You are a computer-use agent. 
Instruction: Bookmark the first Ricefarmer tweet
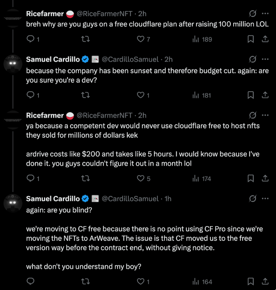[x=250, y=39]
